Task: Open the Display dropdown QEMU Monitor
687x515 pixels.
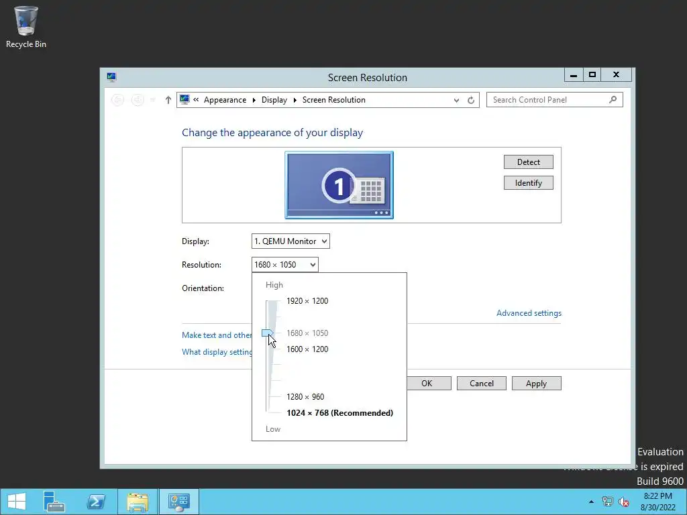Action: [x=290, y=241]
